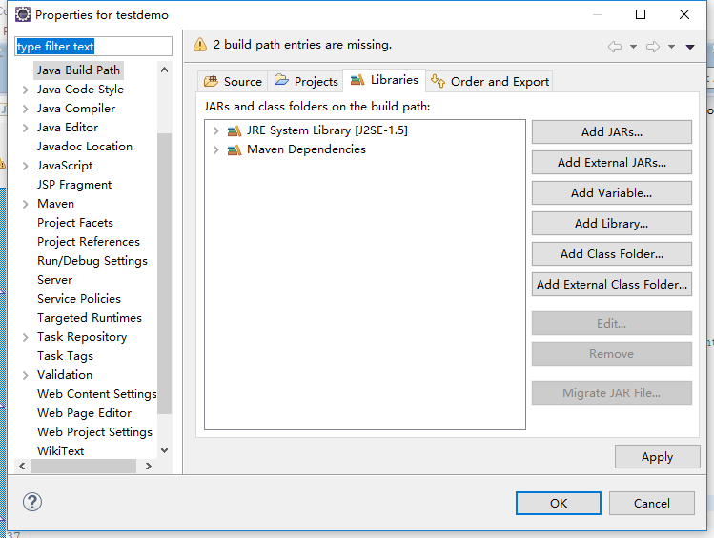Click the help question mark icon
The image size is (714, 538).
tap(31, 502)
